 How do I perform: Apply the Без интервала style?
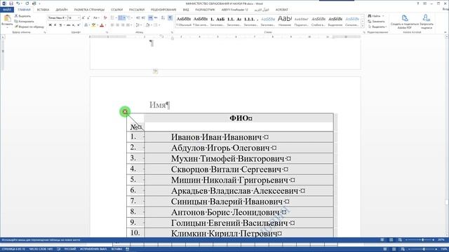click(x=201, y=22)
